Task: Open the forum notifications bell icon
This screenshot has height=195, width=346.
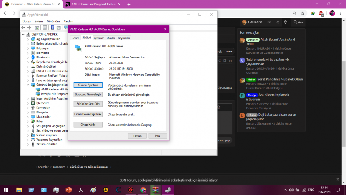Action: coord(278,22)
